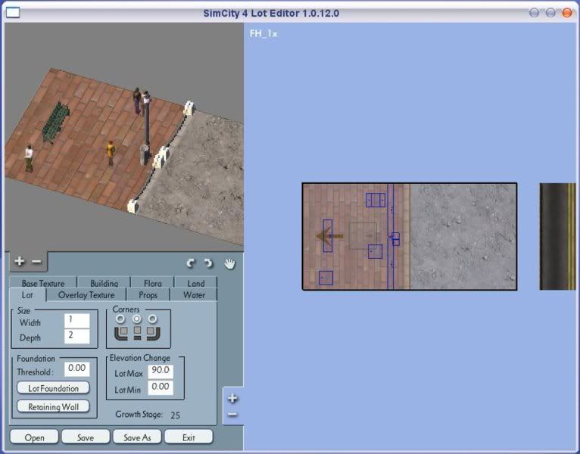Click the window system menu icon

13,13
